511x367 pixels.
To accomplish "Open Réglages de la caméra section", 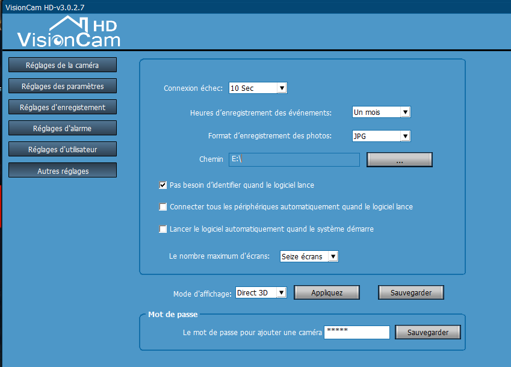I will (62, 65).
